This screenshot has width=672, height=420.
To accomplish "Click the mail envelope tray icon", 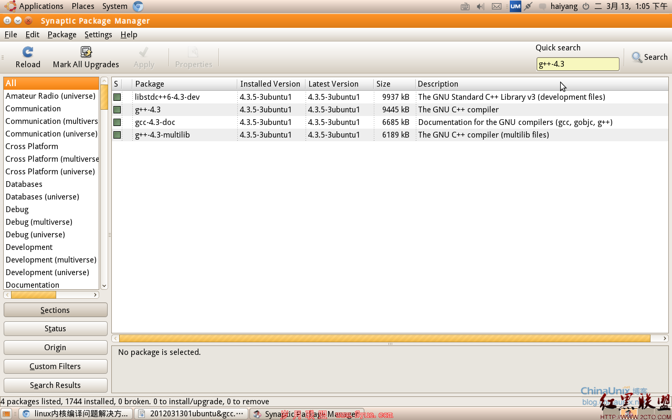I will [x=497, y=6].
